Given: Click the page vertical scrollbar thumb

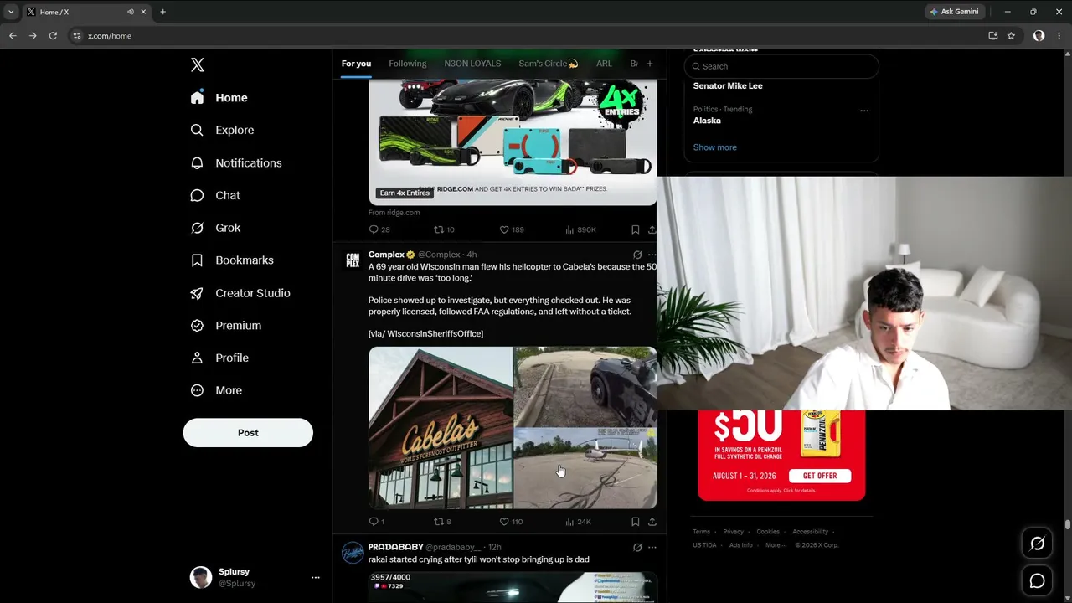Looking at the screenshot, I should click(1068, 524).
